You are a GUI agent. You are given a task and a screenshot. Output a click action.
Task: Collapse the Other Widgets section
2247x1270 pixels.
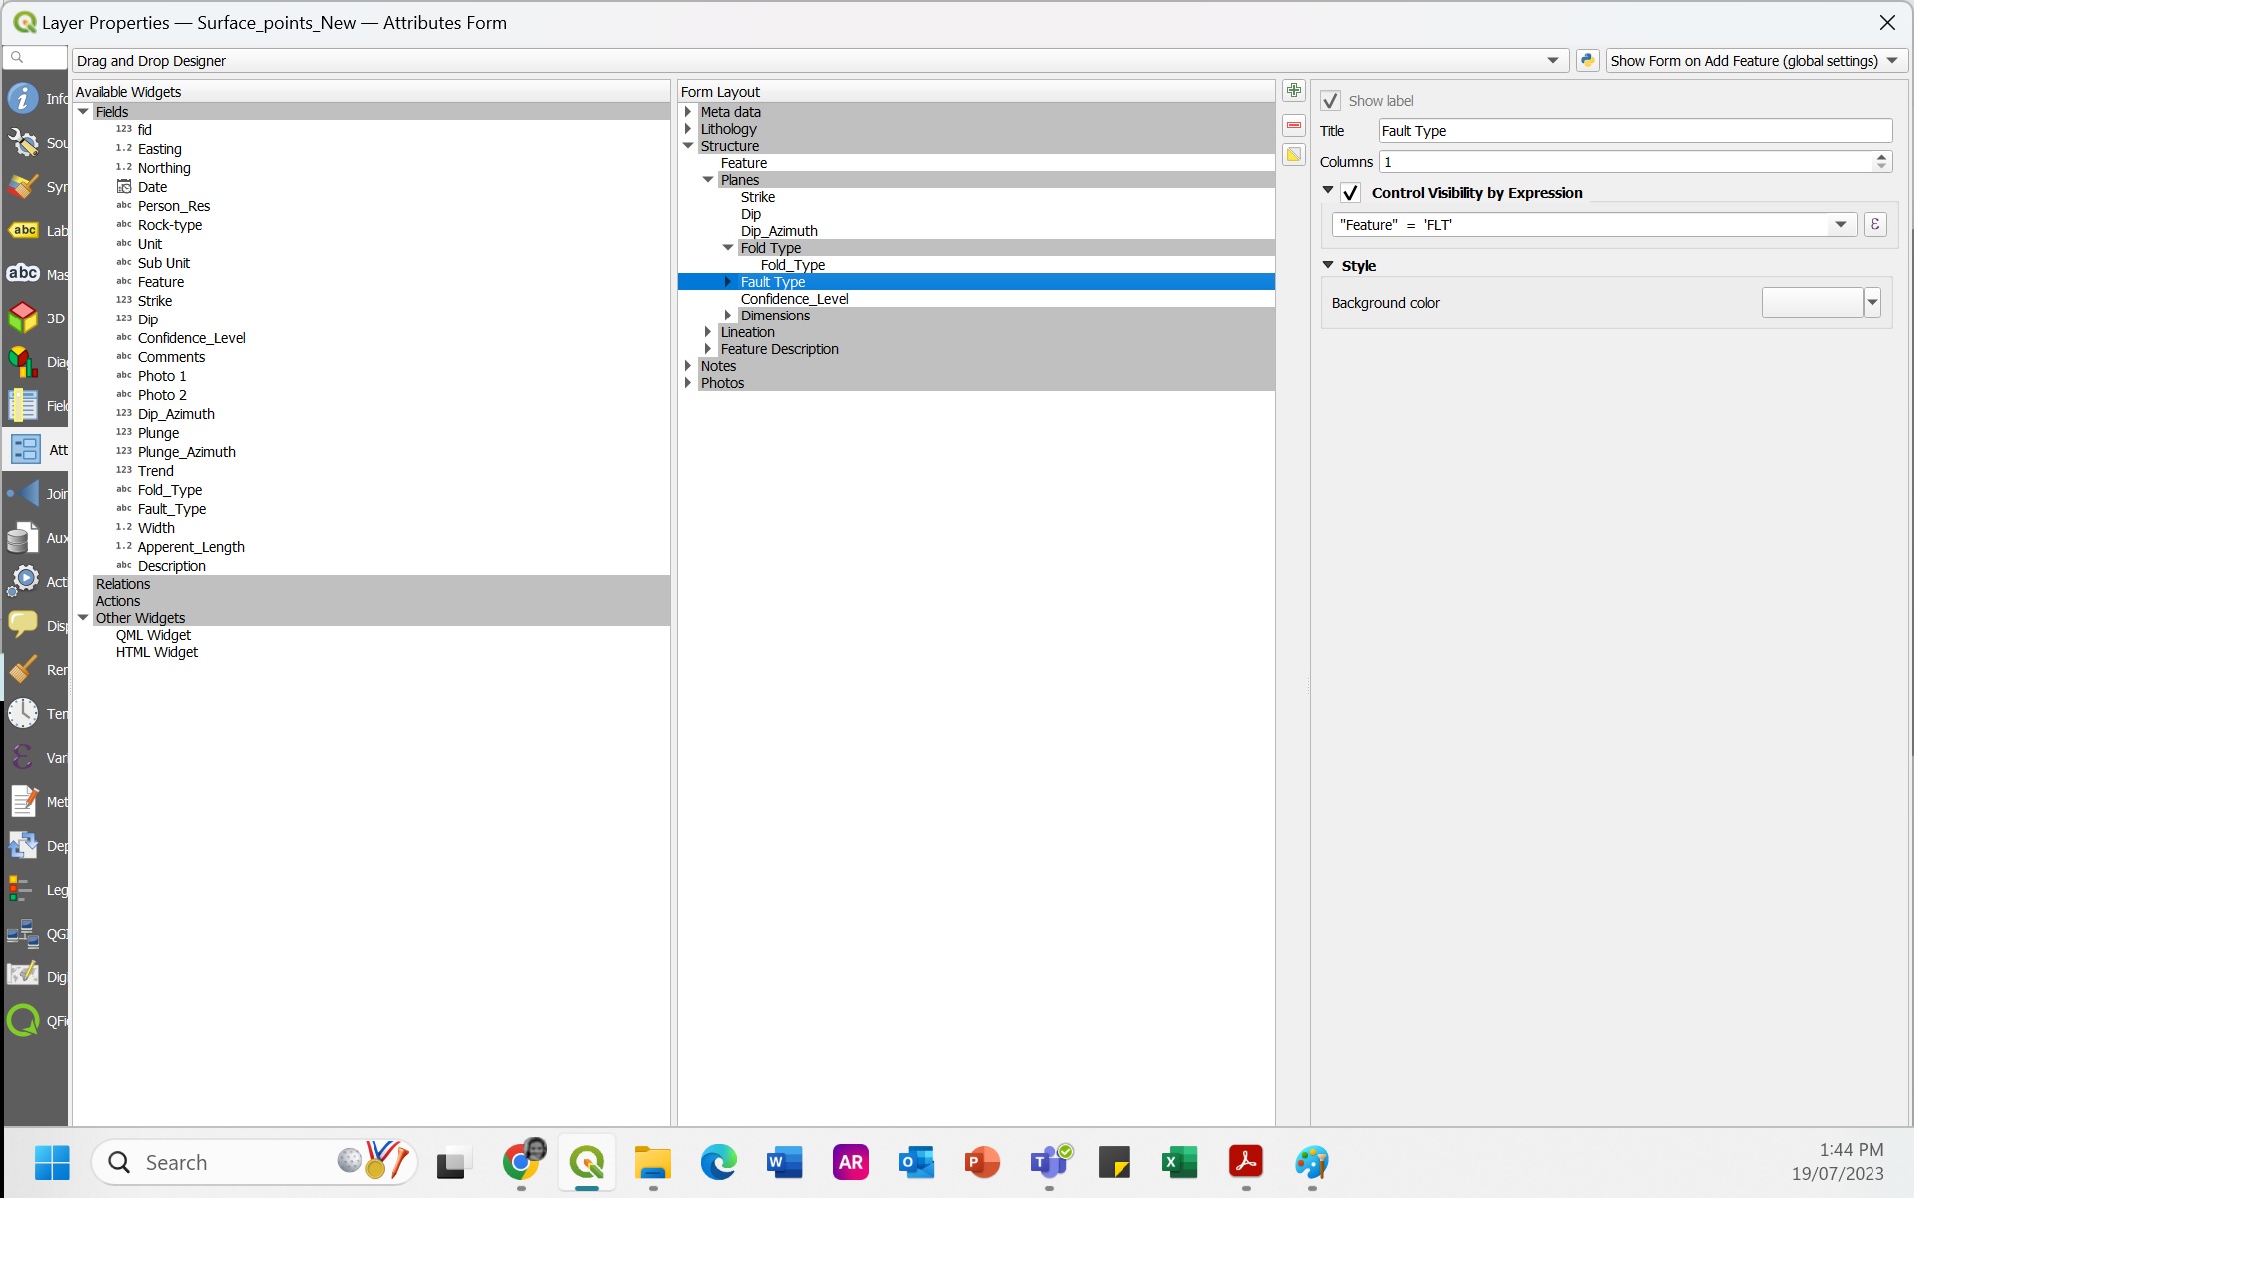[84, 618]
